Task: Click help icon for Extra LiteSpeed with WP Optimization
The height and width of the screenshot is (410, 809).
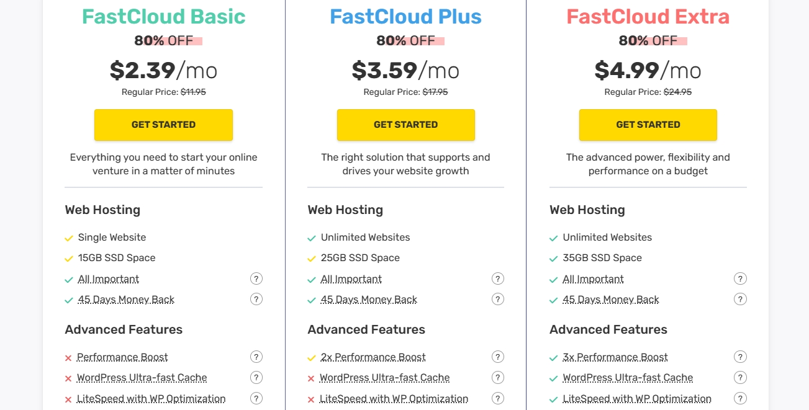Action: coord(740,398)
